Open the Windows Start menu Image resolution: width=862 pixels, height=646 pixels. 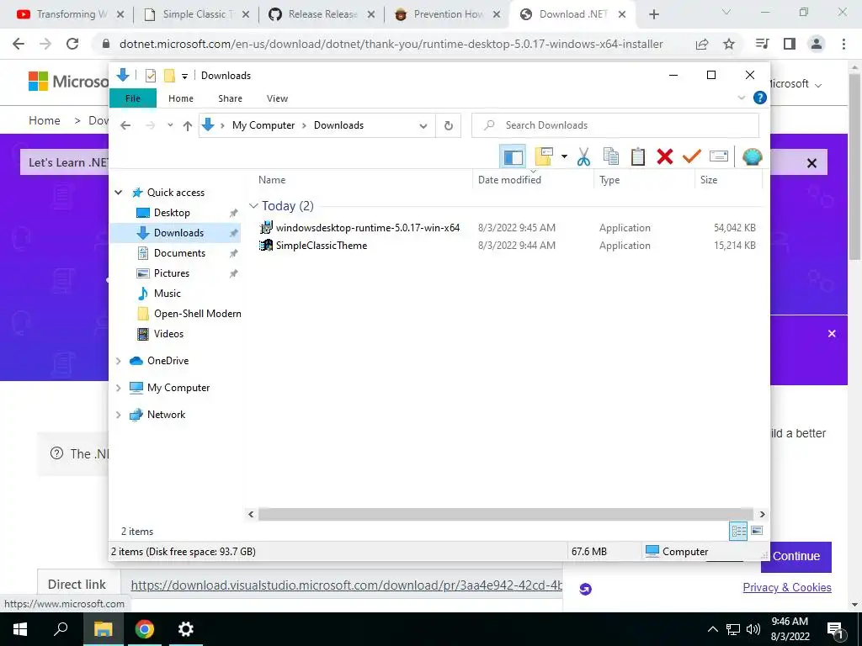(x=20, y=629)
